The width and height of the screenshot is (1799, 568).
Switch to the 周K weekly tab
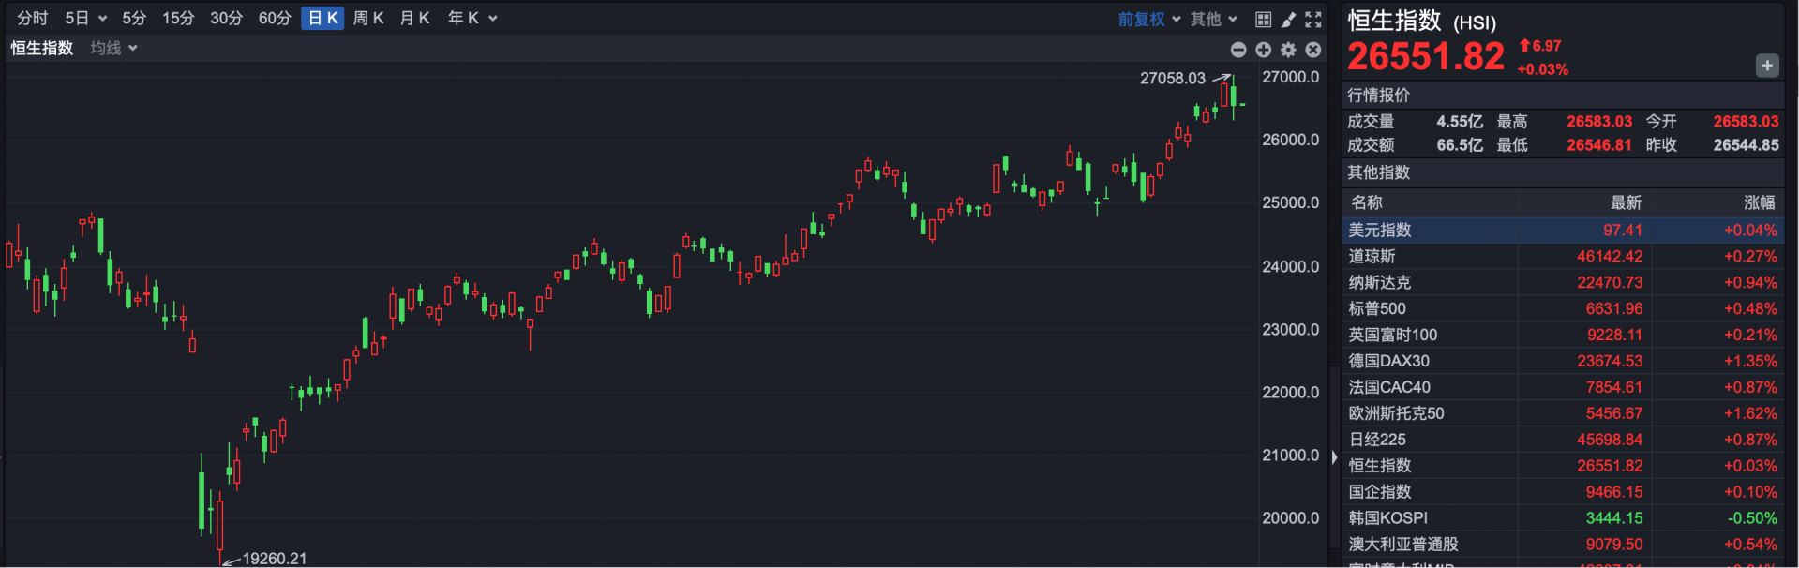(368, 18)
